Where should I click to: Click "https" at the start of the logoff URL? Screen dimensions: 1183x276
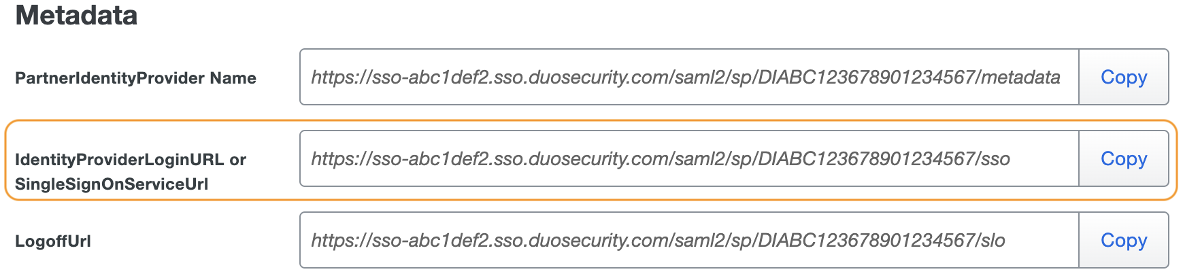coord(333,241)
